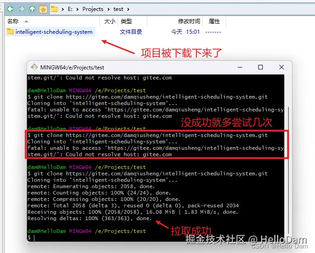This screenshot has height=253, width=315.
Task: Click 'remote: Total 2058 (delta 3)' line
Action: coord(133,206)
